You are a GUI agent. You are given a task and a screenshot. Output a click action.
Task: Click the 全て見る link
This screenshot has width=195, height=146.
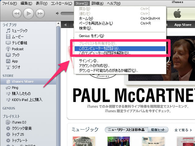pos(183,130)
